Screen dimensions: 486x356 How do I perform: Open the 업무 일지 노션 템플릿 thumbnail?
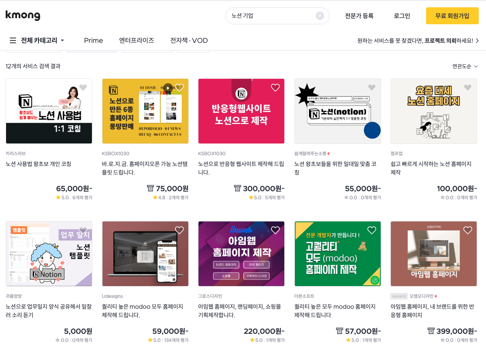[x=49, y=254]
